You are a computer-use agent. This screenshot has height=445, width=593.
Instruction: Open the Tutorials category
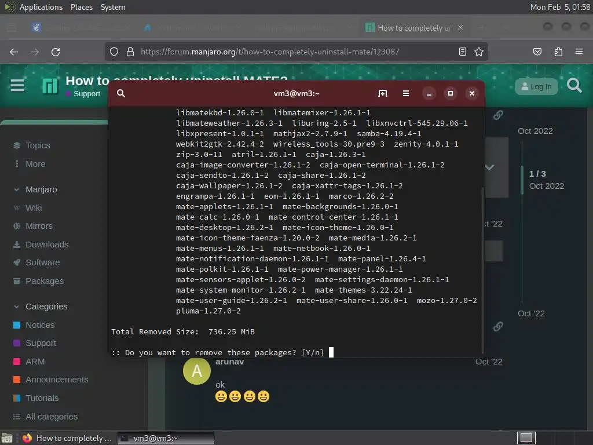coord(42,398)
